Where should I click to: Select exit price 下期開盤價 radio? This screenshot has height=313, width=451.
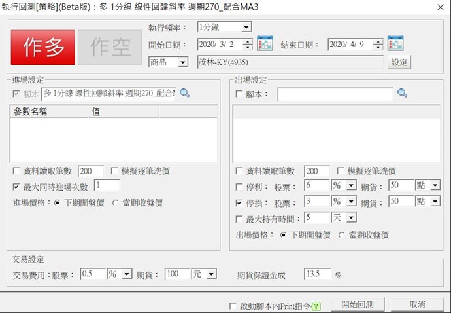283,235
